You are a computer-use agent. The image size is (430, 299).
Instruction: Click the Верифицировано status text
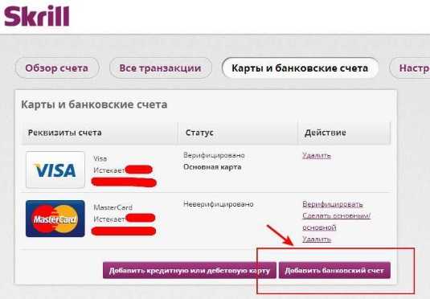214,155
